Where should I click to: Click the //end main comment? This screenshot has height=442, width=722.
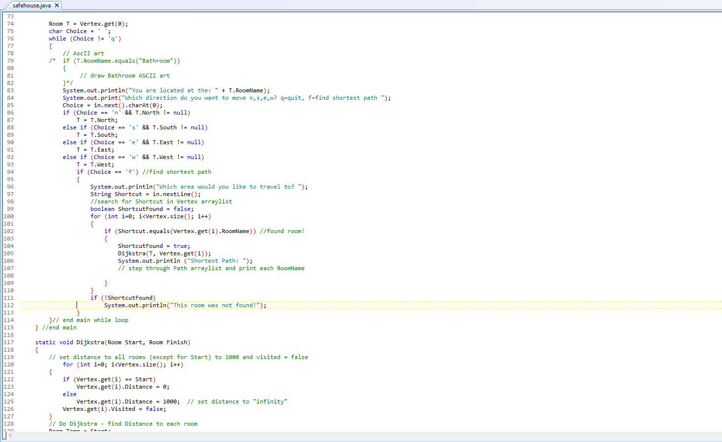click(x=58, y=327)
